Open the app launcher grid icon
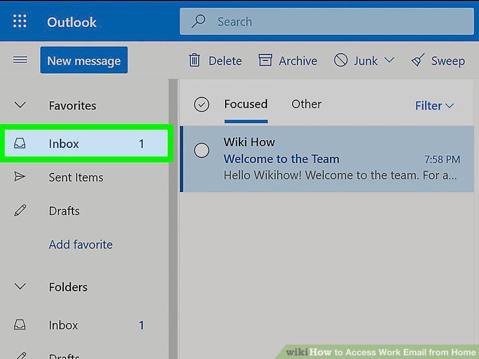 (x=20, y=21)
